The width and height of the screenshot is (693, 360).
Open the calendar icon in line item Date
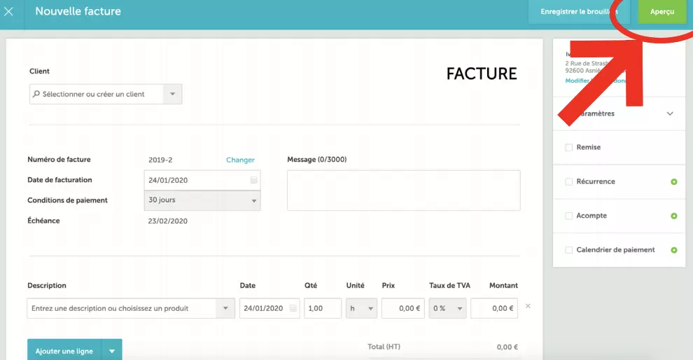tap(293, 309)
